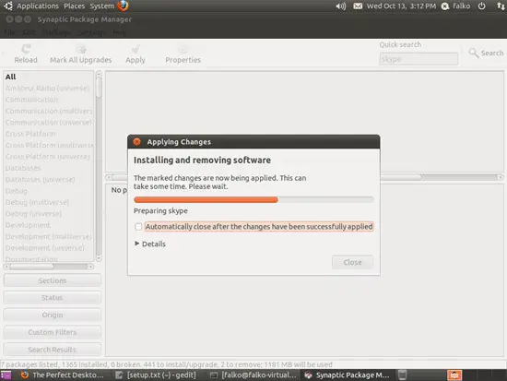Image resolution: width=507 pixels, height=381 pixels.
Task: Open the volume control indicator
Action: (341, 6)
